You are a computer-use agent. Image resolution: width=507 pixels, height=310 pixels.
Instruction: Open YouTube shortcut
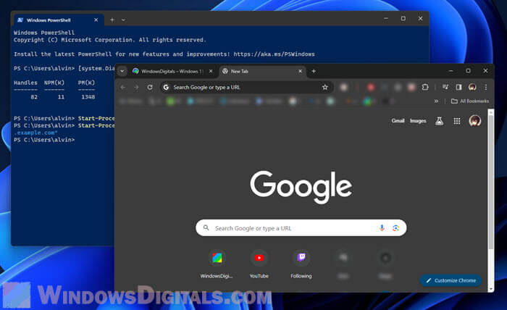[259, 264]
